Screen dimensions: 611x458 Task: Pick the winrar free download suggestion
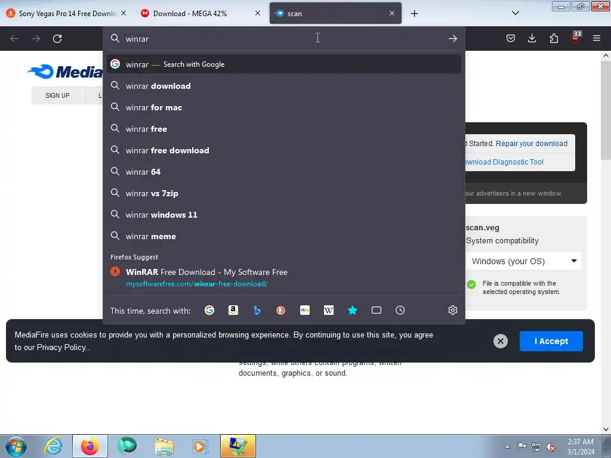click(283, 150)
